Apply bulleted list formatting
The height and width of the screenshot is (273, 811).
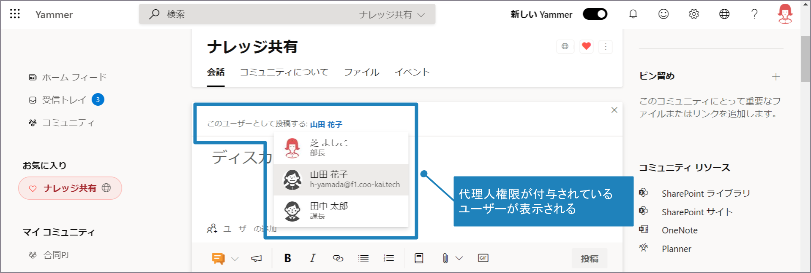pyautogui.click(x=363, y=258)
